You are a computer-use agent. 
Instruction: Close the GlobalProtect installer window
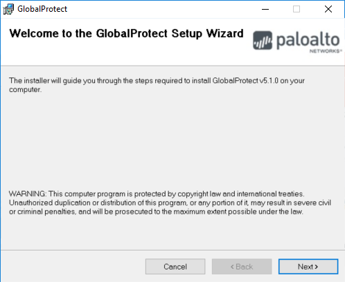[328, 9]
